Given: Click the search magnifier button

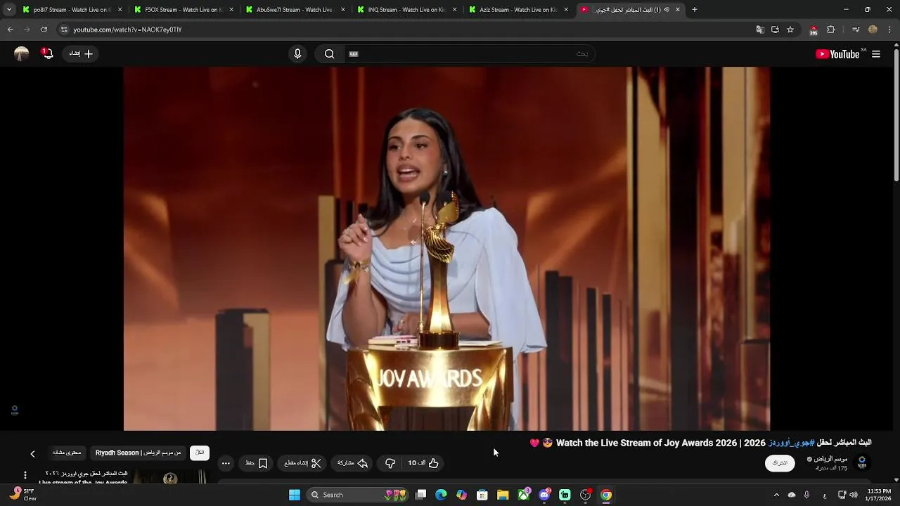Looking at the screenshot, I should pyautogui.click(x=329, y=54).
